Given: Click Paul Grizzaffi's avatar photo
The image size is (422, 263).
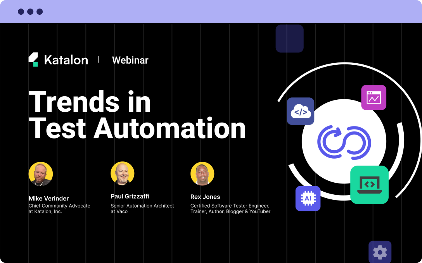Looking at the screenshot, I should (123, 174).
